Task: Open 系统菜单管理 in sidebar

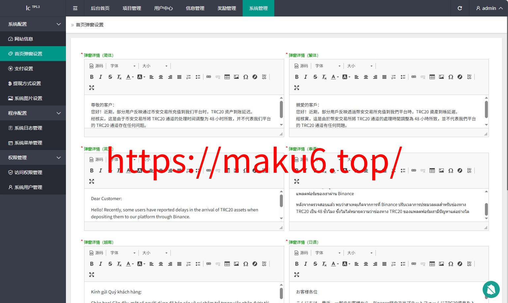Action: 33,143
